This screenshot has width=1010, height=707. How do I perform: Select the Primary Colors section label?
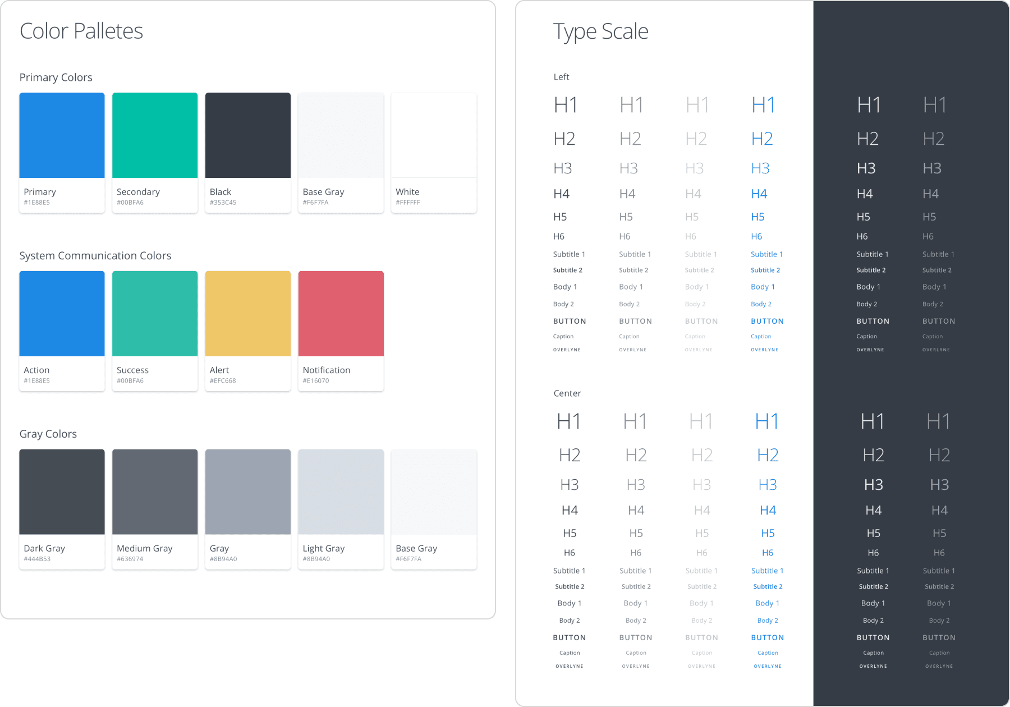click(x=56, y=77)
